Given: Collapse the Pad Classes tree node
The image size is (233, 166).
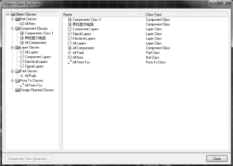Looking at the screenshot, I should 13,71.
